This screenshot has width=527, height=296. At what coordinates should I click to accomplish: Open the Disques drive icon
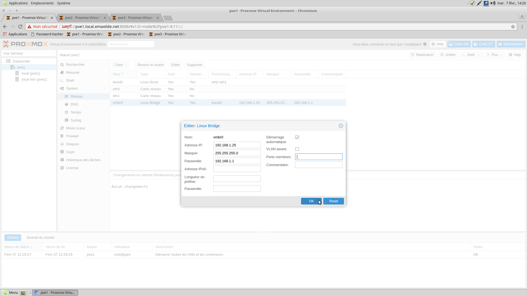(x=62, y=144)
